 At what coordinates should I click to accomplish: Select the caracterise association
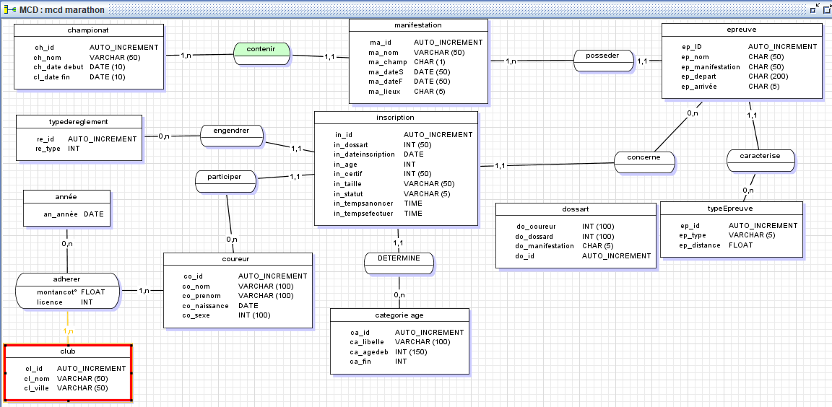pos(759,156)
